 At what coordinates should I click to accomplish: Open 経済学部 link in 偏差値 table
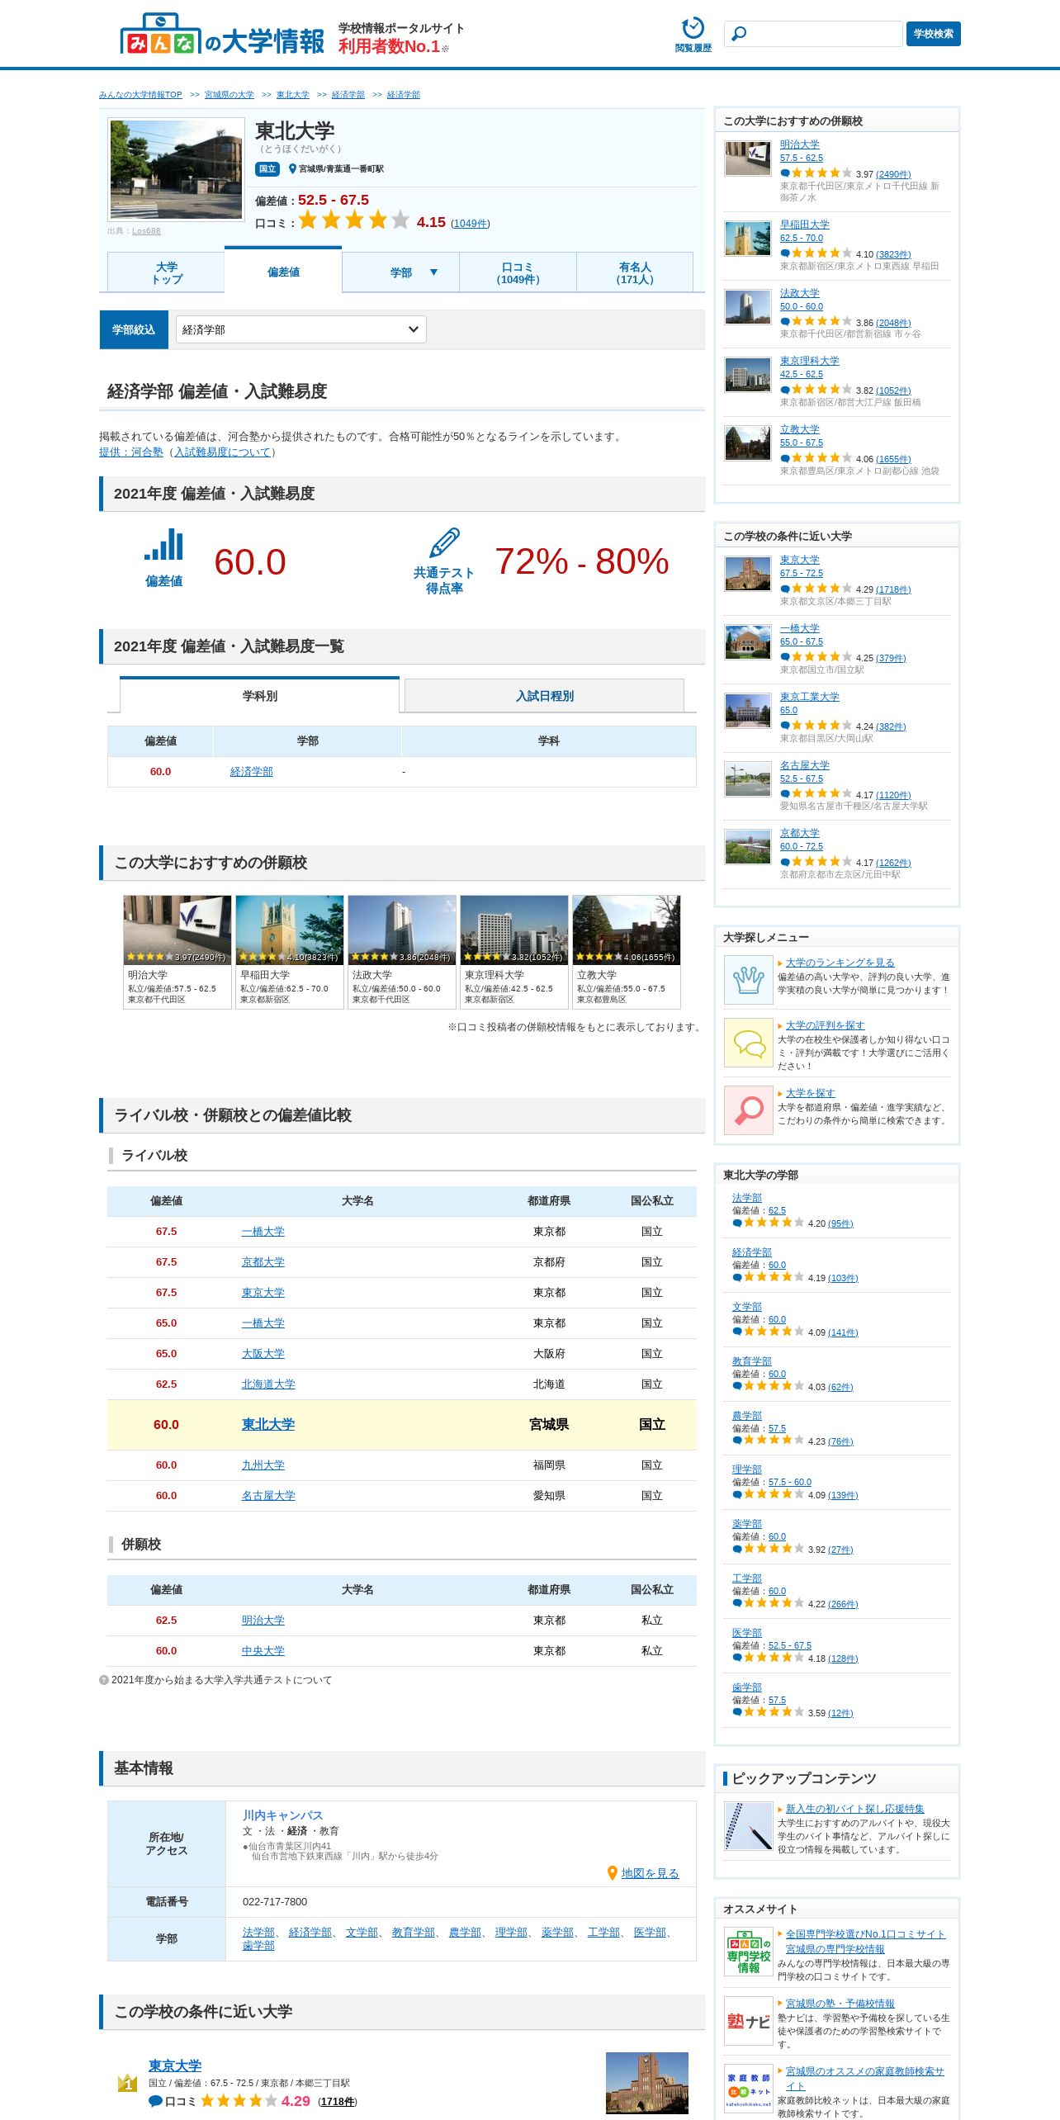point(251,772)
